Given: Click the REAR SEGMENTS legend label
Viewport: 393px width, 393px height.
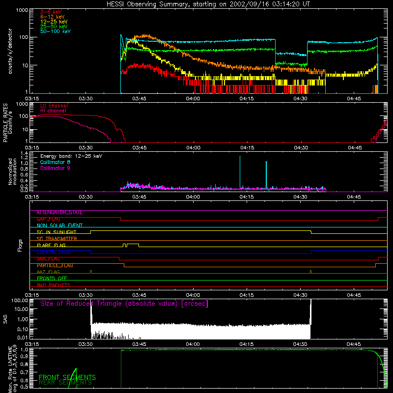Looking at the screenshot, I should [65, 383].
